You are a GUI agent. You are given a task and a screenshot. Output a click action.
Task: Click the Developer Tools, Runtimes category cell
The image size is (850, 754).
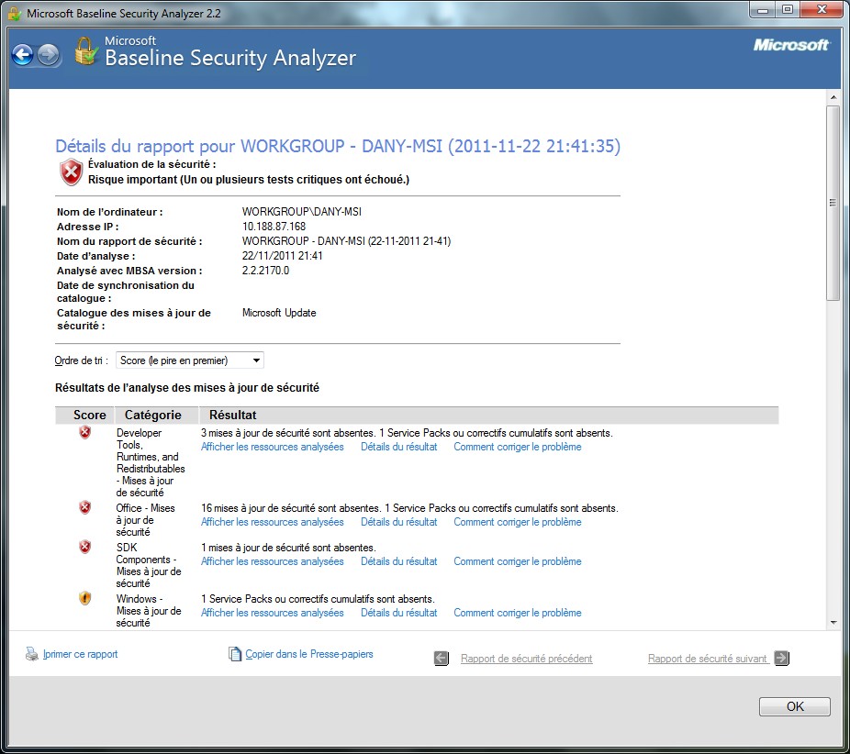click(x=151, y=462)
